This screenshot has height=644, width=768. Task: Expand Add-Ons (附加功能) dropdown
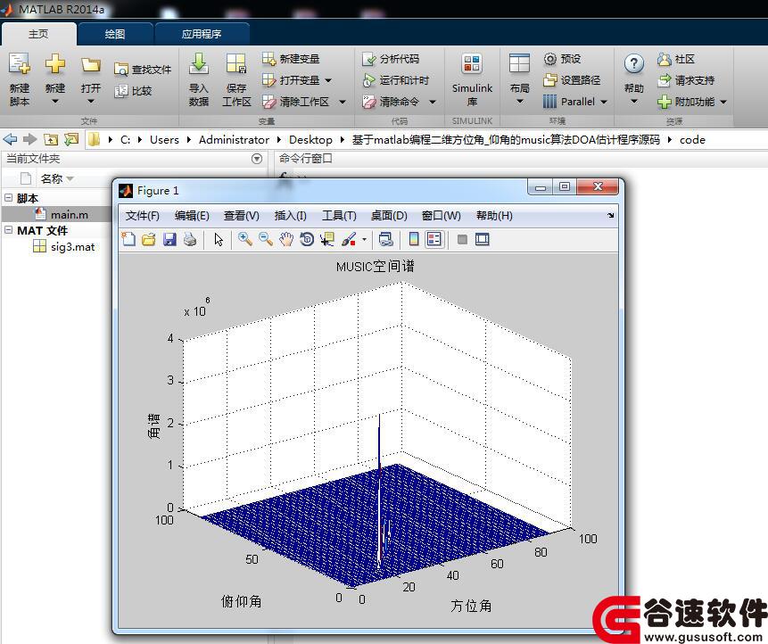(x=723, y=102)
